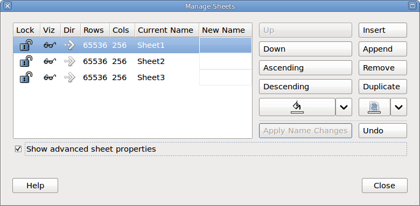Toggle visibility glasses icon for Sheet1

point(50,45)
